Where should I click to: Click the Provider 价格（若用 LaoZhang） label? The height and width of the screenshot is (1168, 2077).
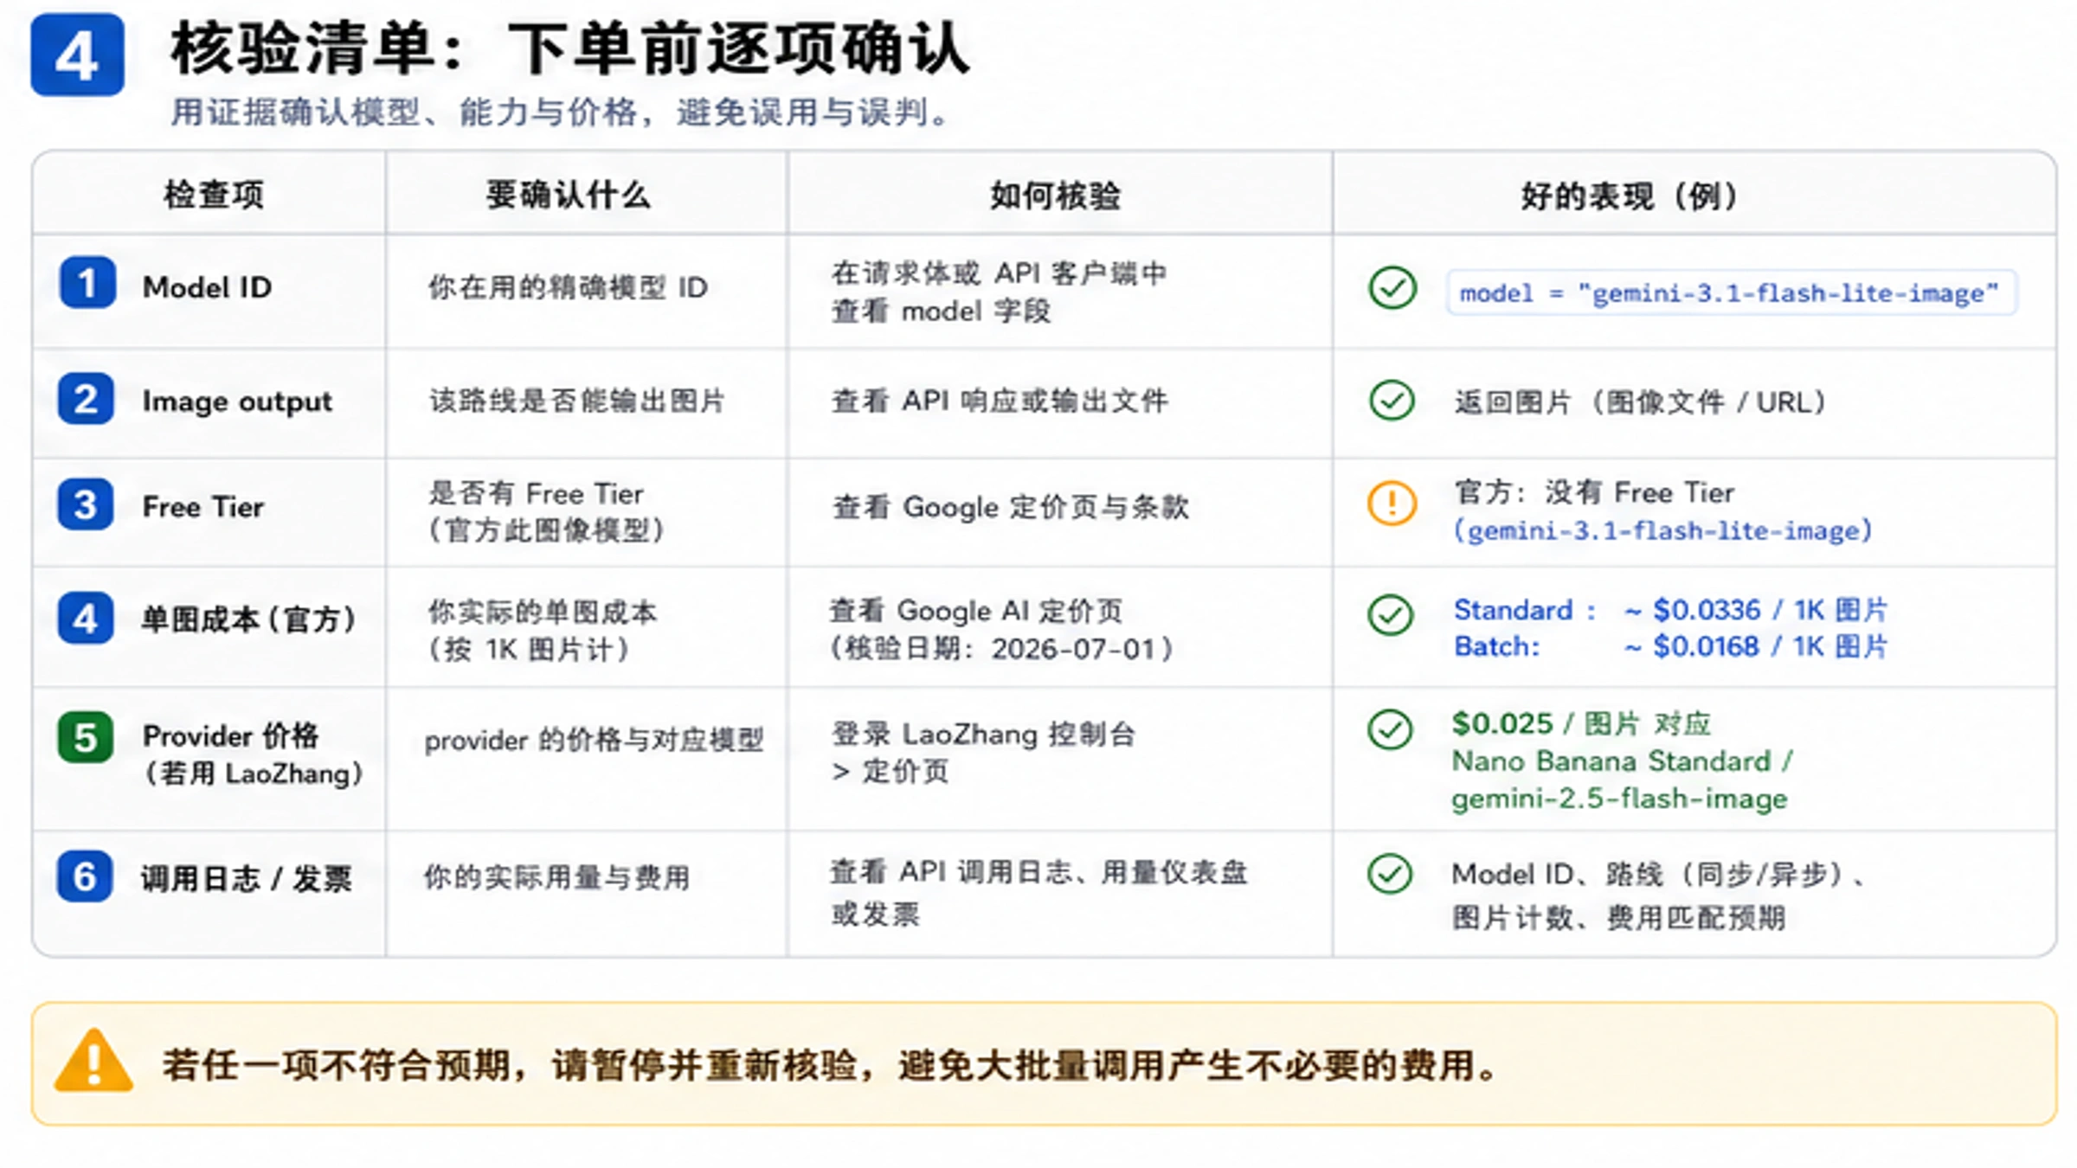(x=253, y=754)
